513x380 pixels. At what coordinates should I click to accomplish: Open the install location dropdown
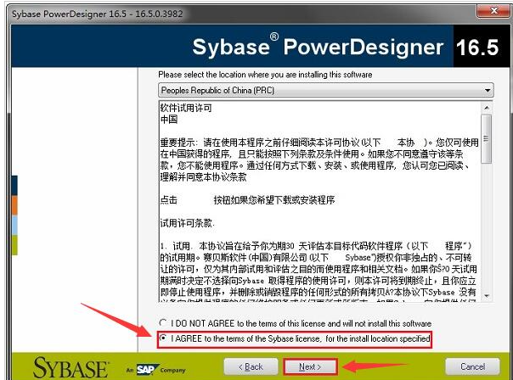coord(326,90)
